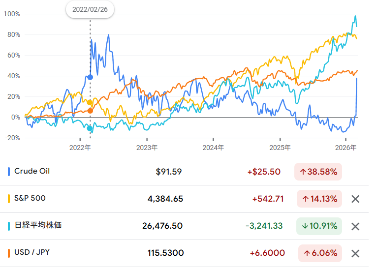Click the blue color bar beside Crude Oil
377x272 pixels.
(9, 172)
